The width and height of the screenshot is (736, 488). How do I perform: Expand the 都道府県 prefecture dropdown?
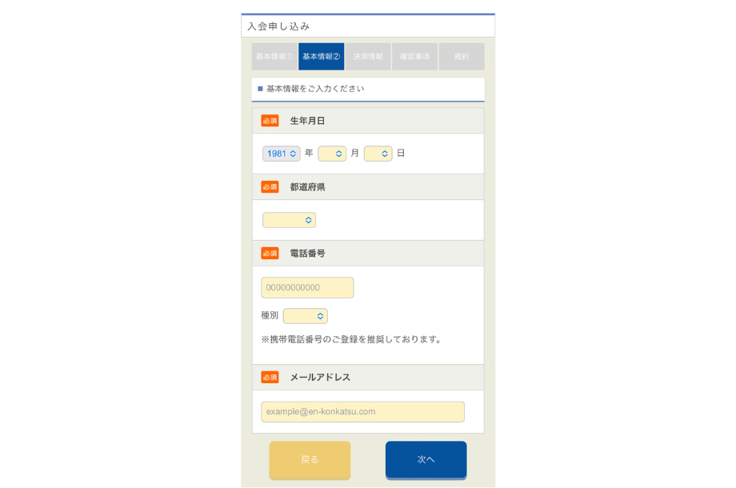(x=289, y=220)
